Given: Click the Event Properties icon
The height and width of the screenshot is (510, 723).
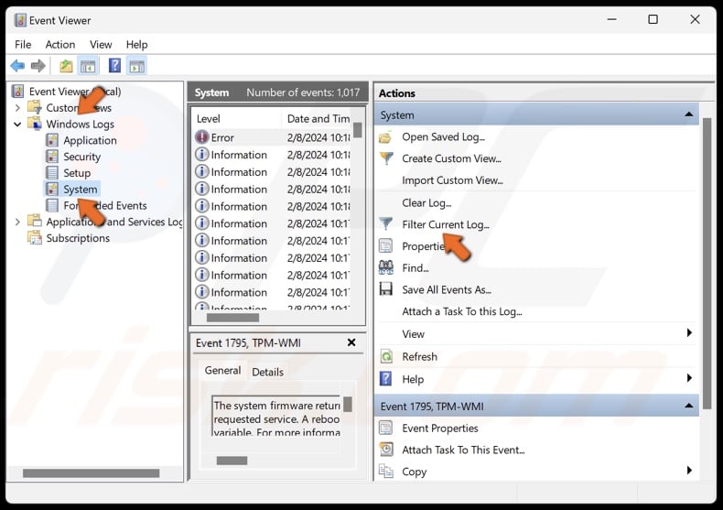Looking at the screenshot, I should (x=385, y=428).
